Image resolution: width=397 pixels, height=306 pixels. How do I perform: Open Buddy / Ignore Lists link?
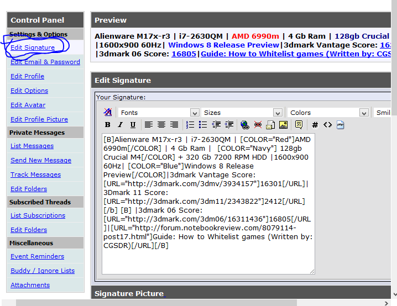[x=43, y=271]
